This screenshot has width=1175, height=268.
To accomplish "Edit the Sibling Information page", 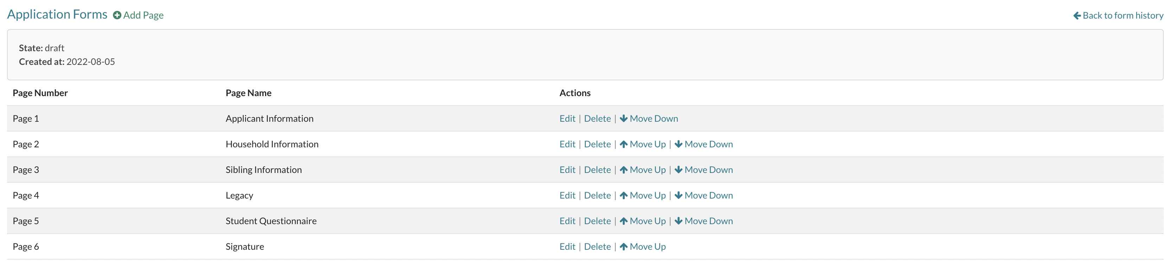I will [567, 170].
